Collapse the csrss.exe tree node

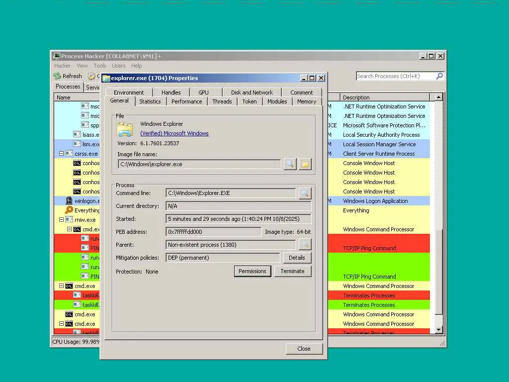click(x=61, y=153)
